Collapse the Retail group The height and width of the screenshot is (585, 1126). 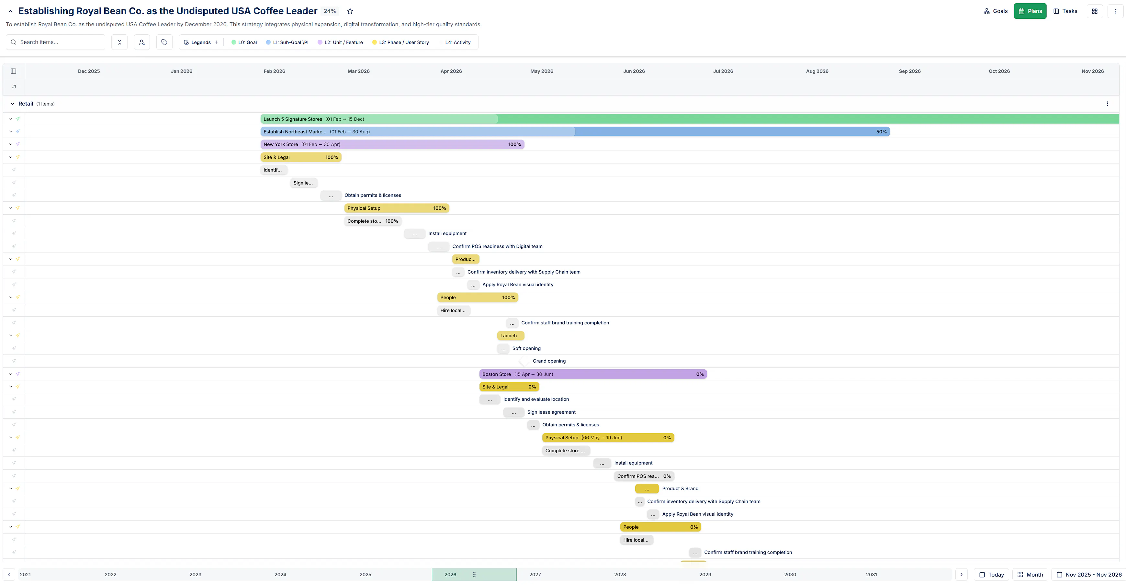(x=12, y=104)
